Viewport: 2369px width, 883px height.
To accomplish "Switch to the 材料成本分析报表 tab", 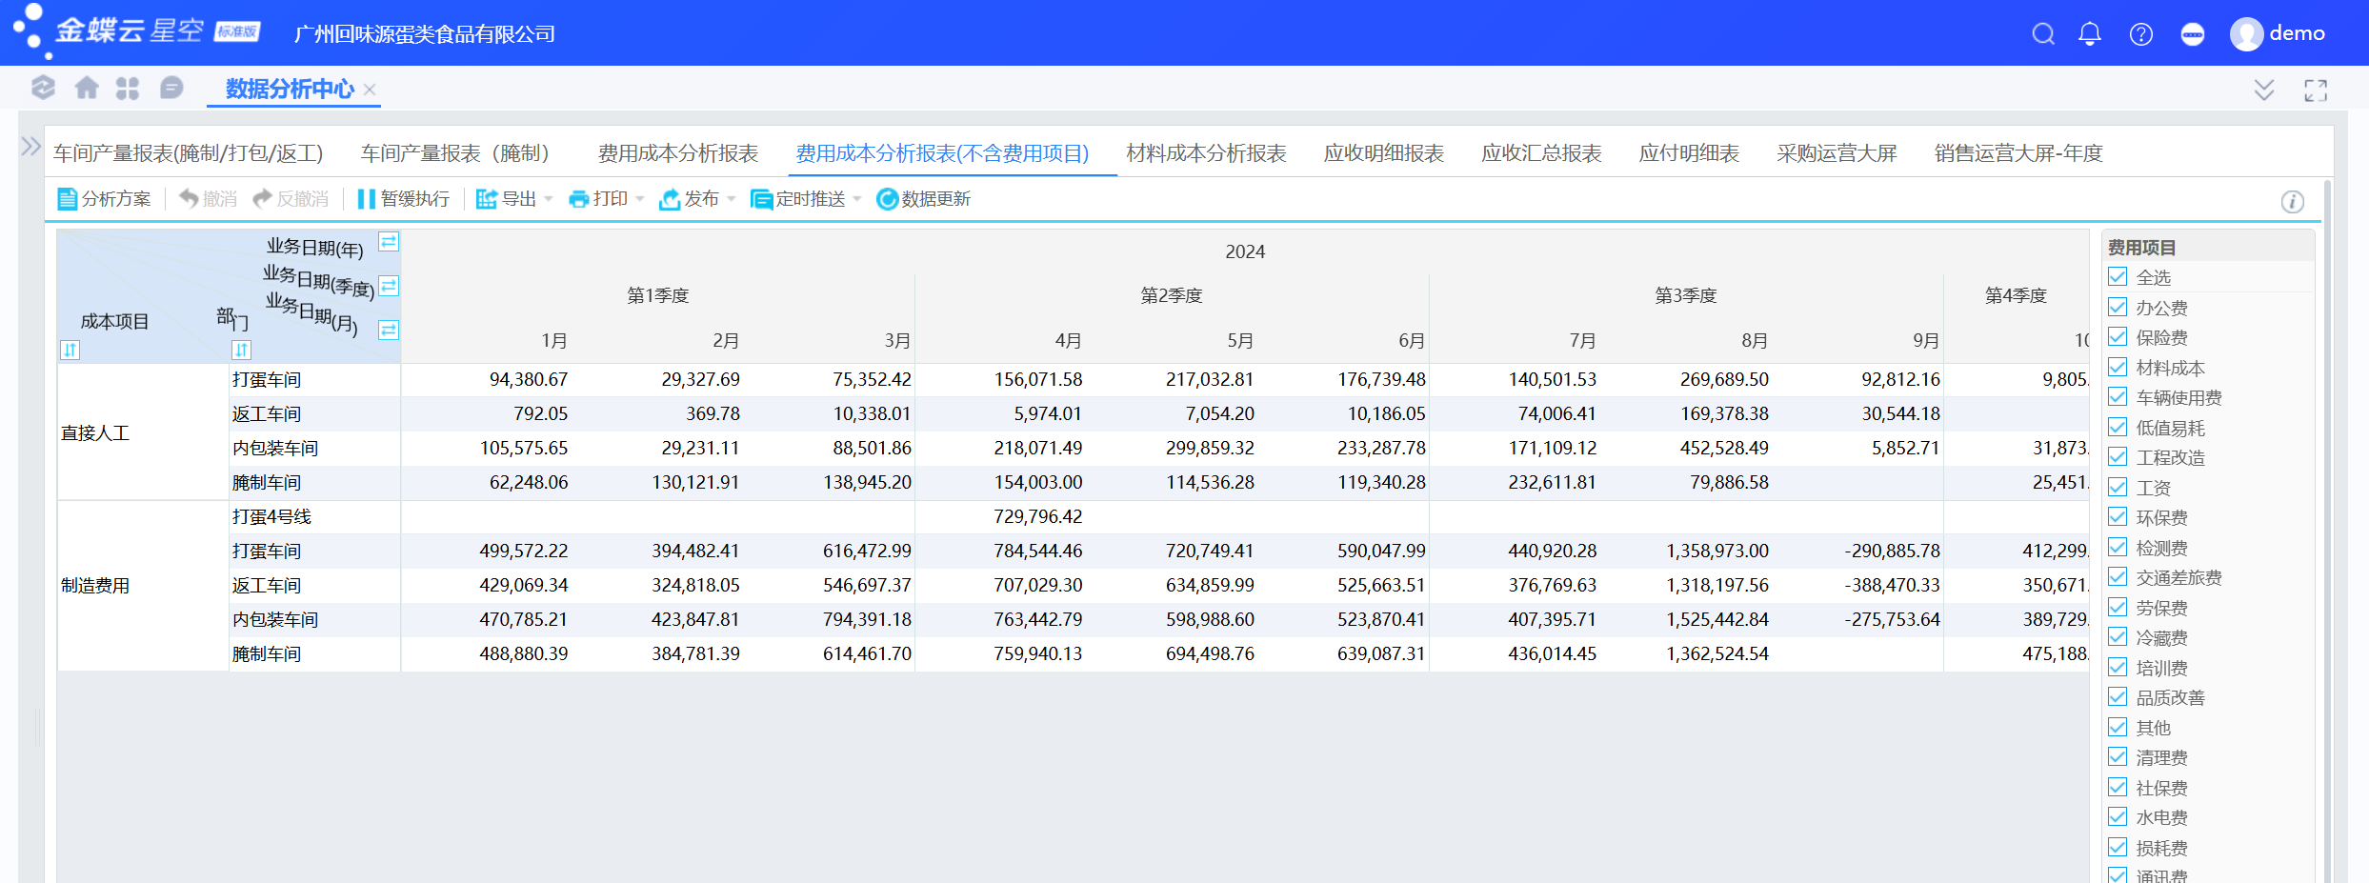I will 1205,153.
